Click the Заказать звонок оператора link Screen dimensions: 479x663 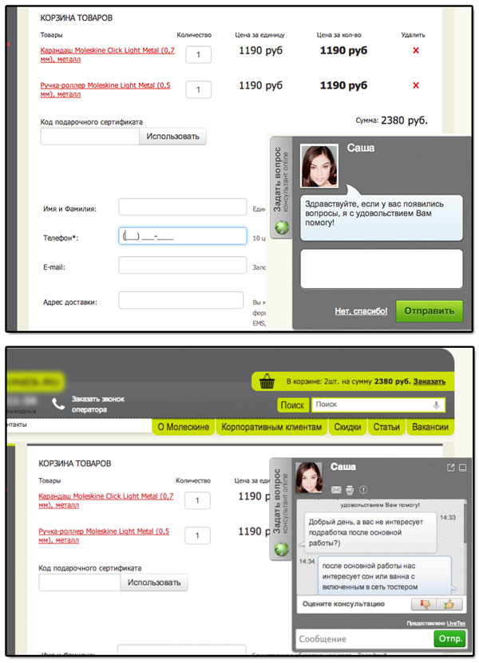(97, 404)
